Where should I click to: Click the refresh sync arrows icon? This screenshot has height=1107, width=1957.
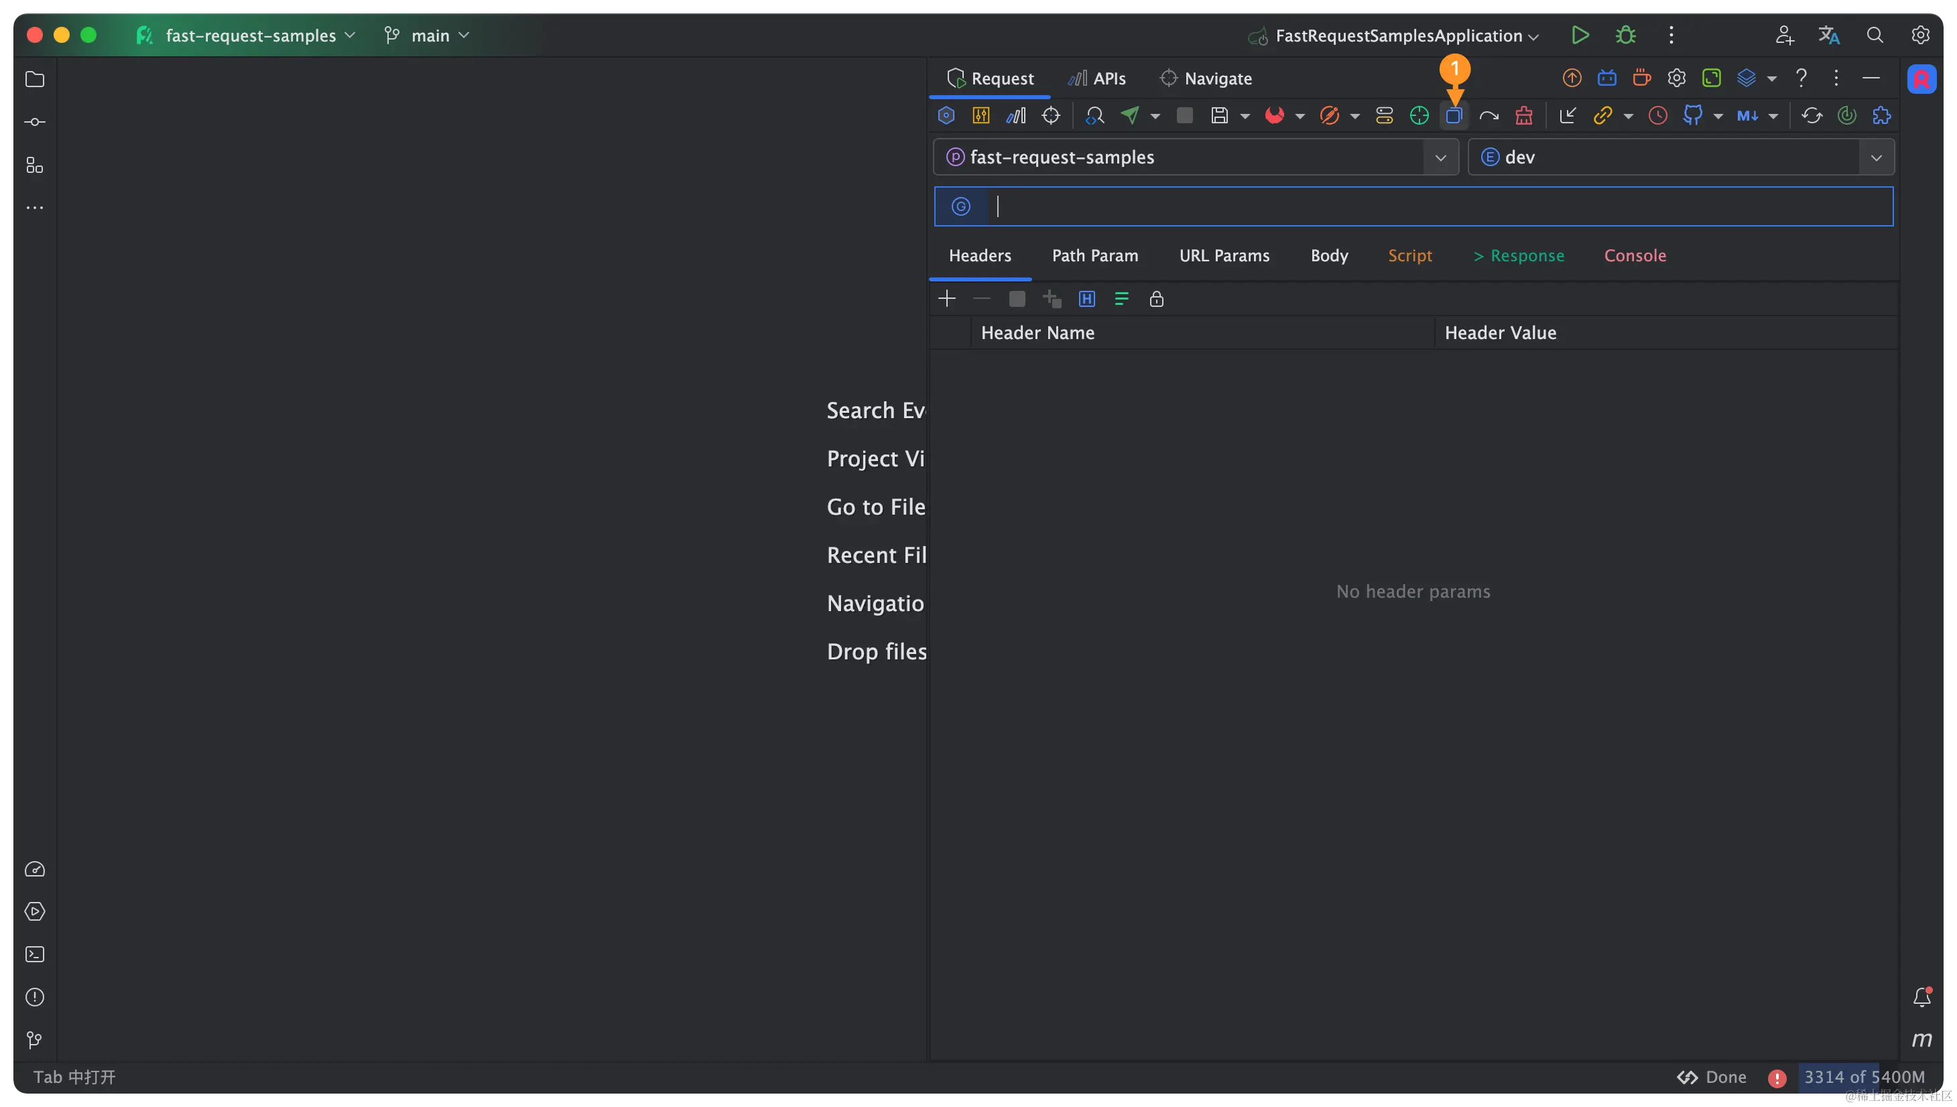click(1812, 115)
